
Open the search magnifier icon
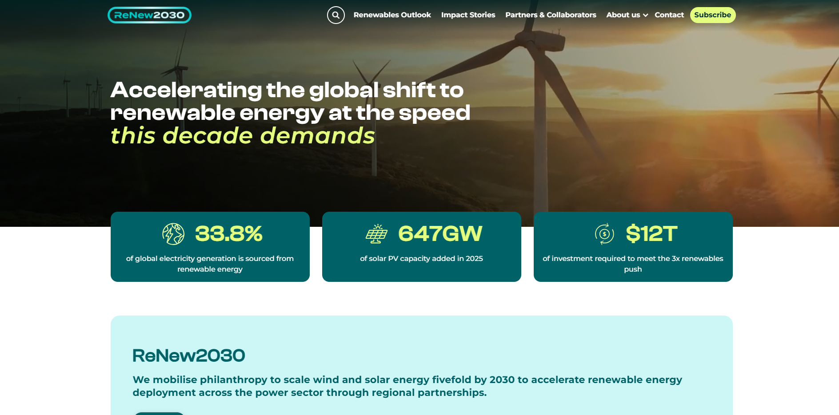pos(336,15)
